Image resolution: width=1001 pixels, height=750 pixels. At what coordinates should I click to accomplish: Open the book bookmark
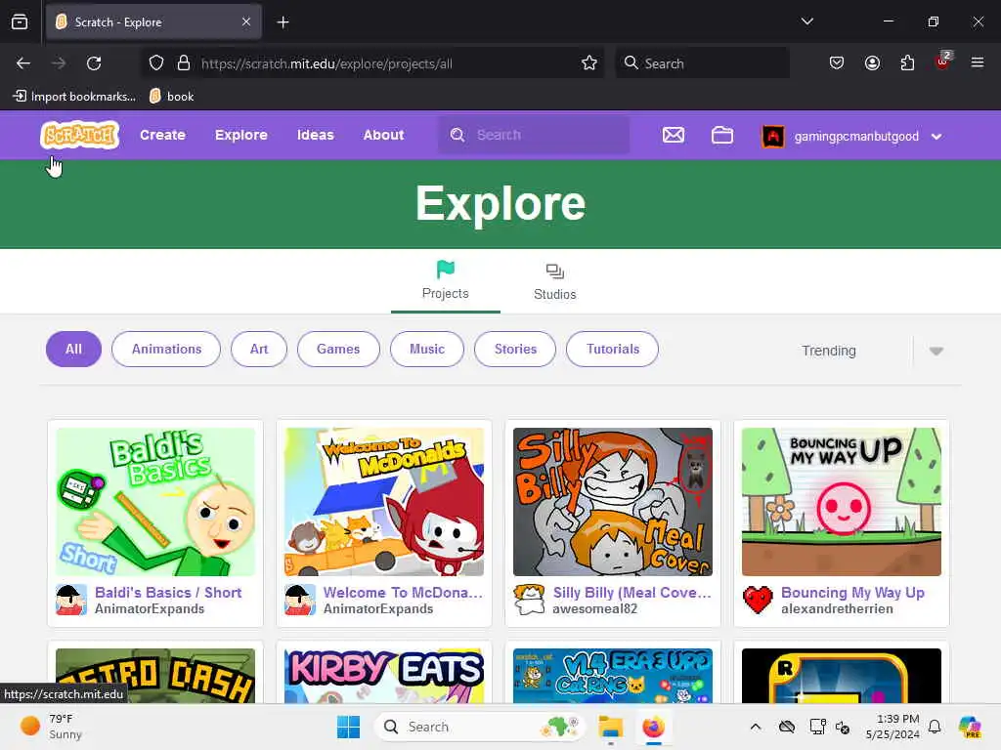pos(171,97)
